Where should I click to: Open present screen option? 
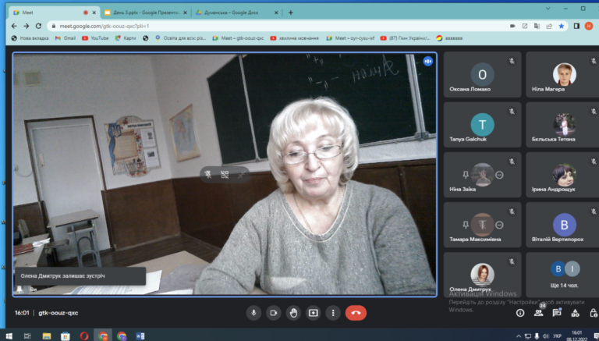coord(314,313)
